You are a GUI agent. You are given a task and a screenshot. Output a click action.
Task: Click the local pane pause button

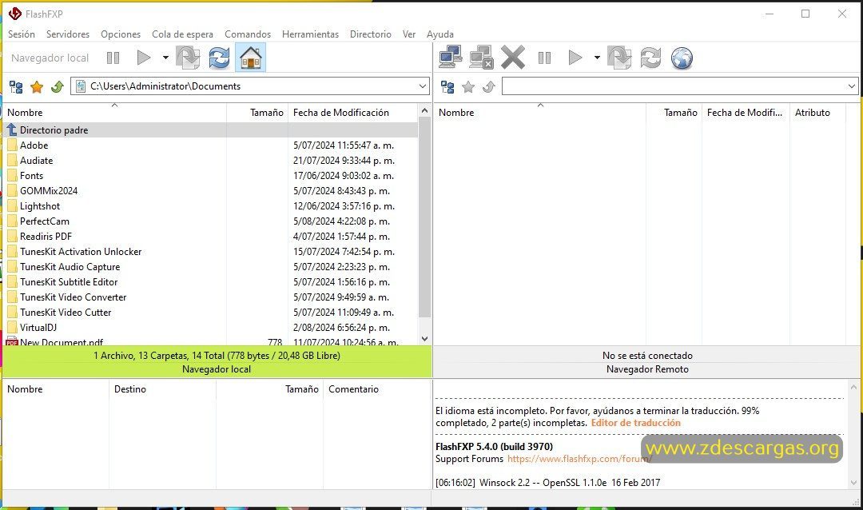tap(113, 58)
